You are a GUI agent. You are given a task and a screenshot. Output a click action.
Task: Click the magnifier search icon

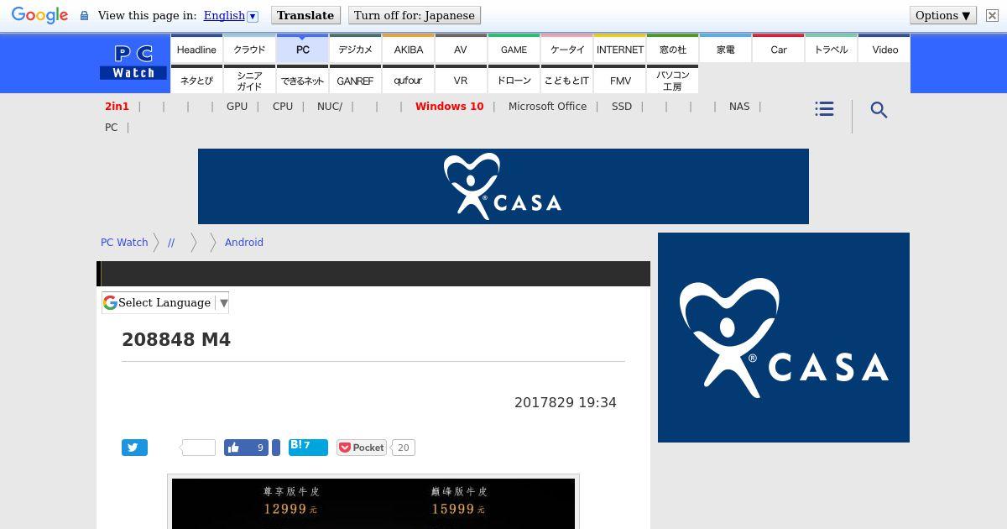click(x=879, y=110)
